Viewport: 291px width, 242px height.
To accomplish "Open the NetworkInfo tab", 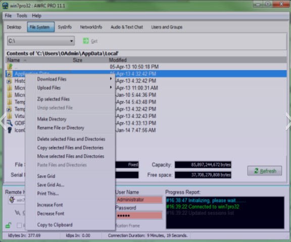I will 91,27.
